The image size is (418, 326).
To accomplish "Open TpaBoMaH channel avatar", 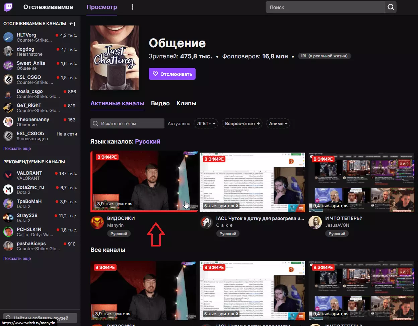I will coord(8,204).
